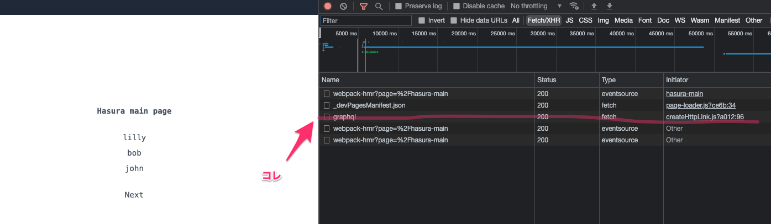Open the No throttling dropdown
Viewport: 771px width, 224px height.
[536, 6]
